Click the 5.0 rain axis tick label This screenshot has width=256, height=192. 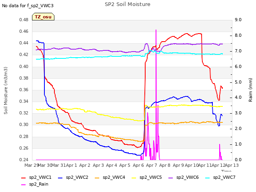pyautogui.click(x=238, y=82)
